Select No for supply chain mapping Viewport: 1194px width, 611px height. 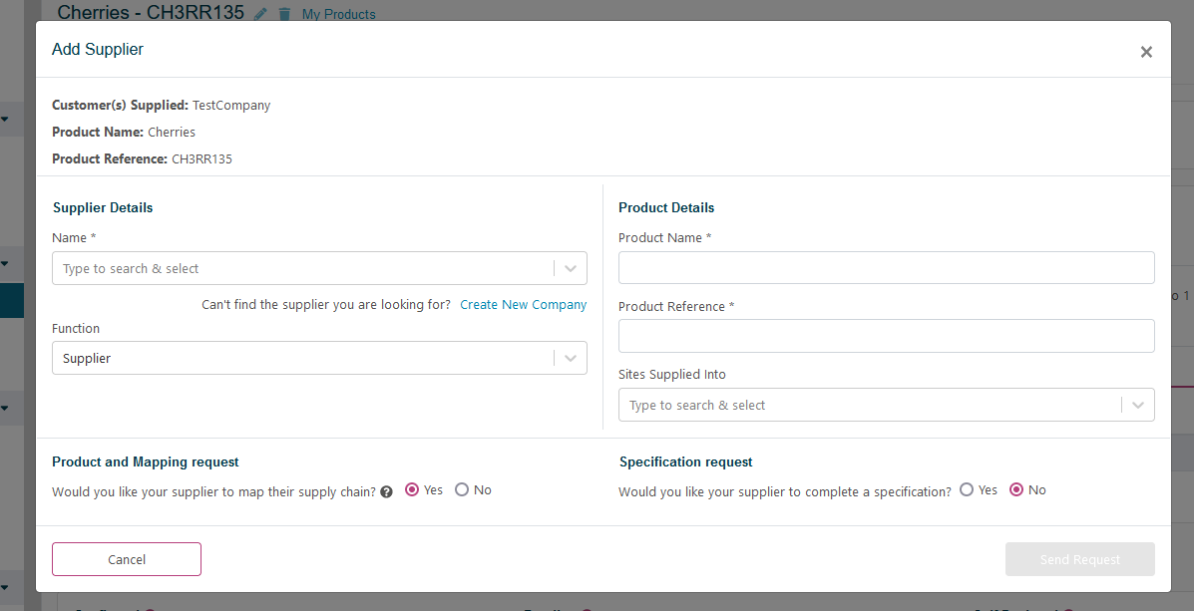462,489
